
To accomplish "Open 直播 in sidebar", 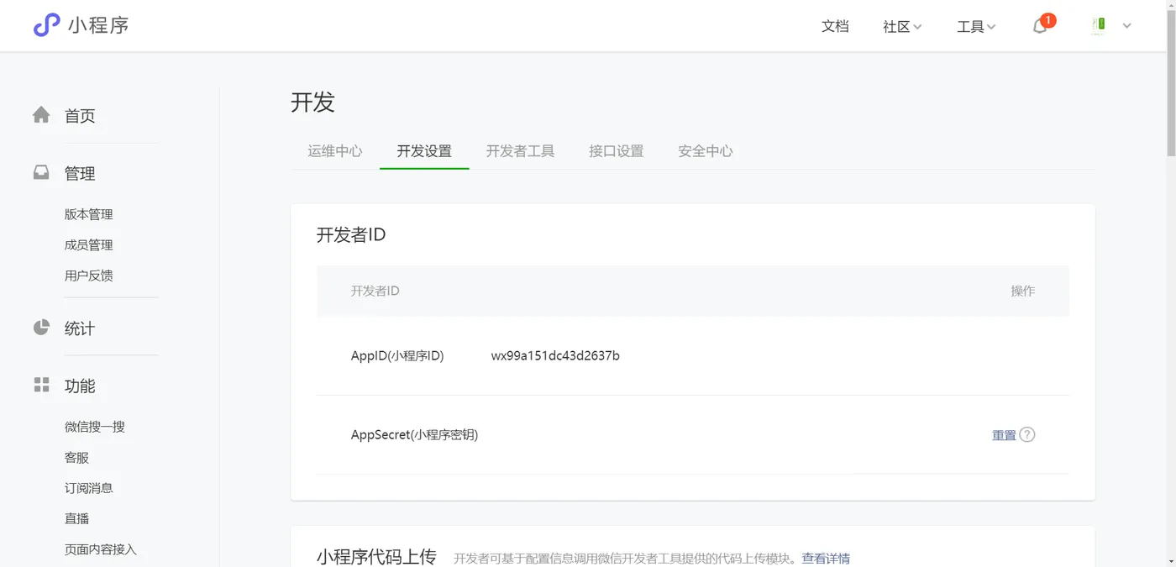I will [76, 519].
